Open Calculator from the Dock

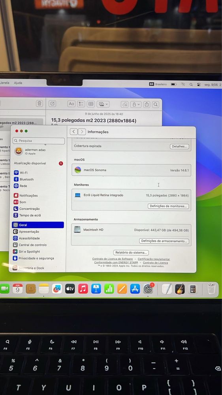[x=193, y=289]
